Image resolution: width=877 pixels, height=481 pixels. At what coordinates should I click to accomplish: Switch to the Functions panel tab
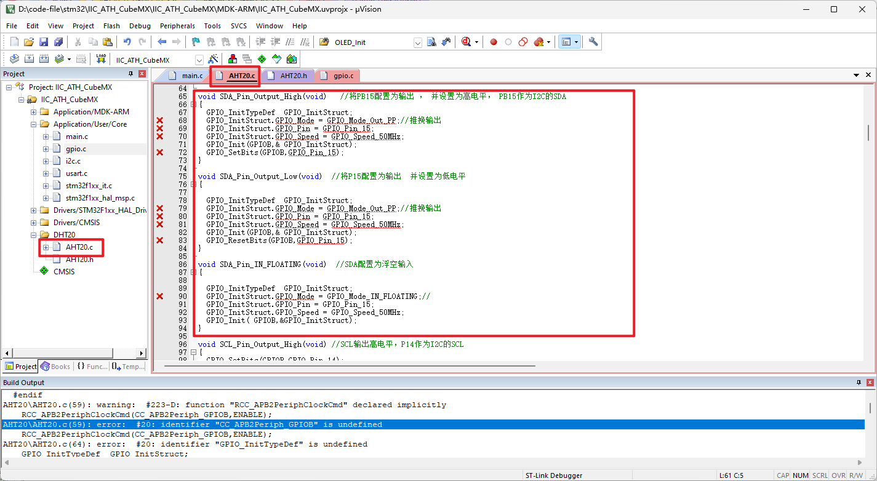[x=92, y=367]
